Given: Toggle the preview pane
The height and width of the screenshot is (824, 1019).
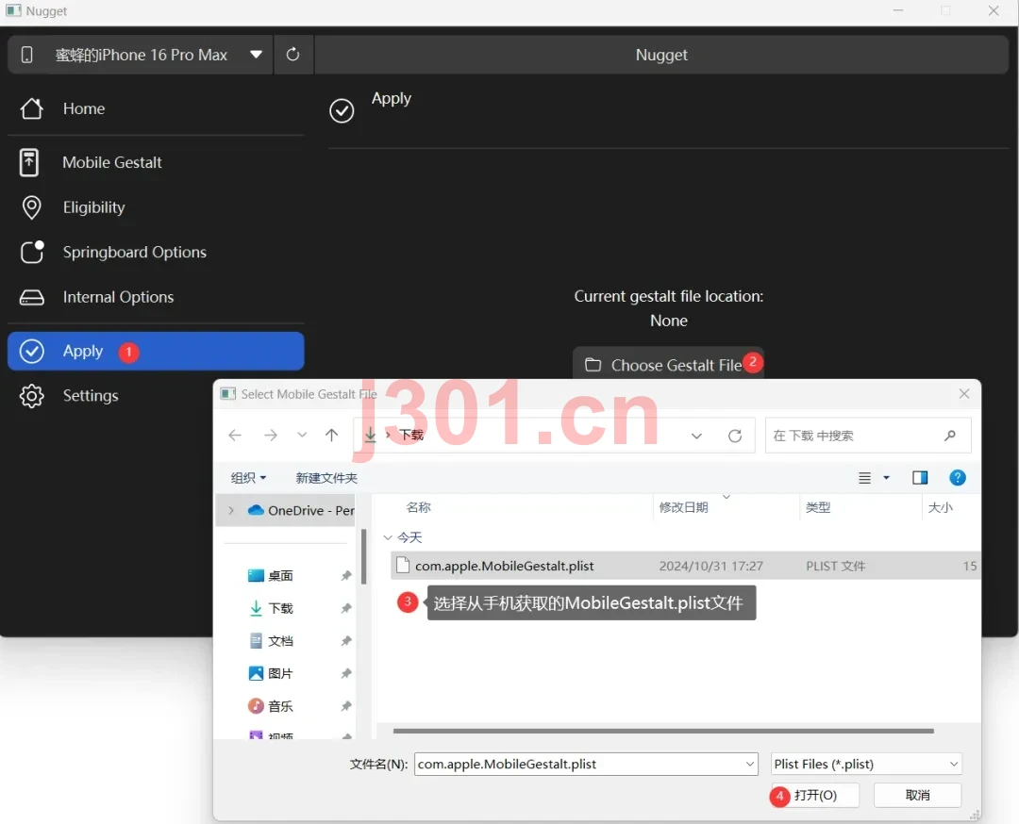Looking at the screenshot, I should click(920, 478).
